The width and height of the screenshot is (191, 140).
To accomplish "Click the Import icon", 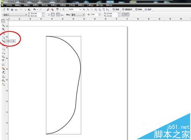I will tap(48, 10).
